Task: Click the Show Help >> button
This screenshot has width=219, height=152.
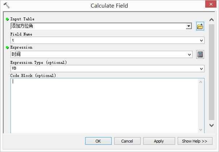Action: pos(195,141)
